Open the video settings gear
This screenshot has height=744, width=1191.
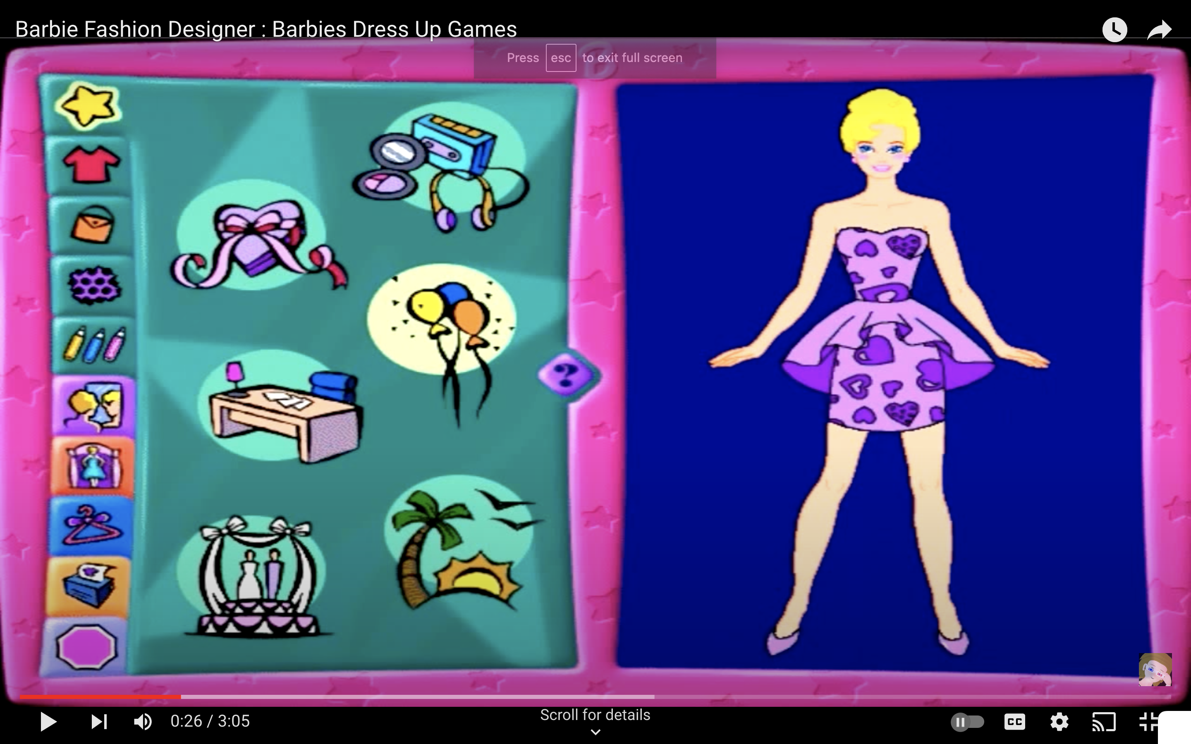click(x=1059, y=722)
